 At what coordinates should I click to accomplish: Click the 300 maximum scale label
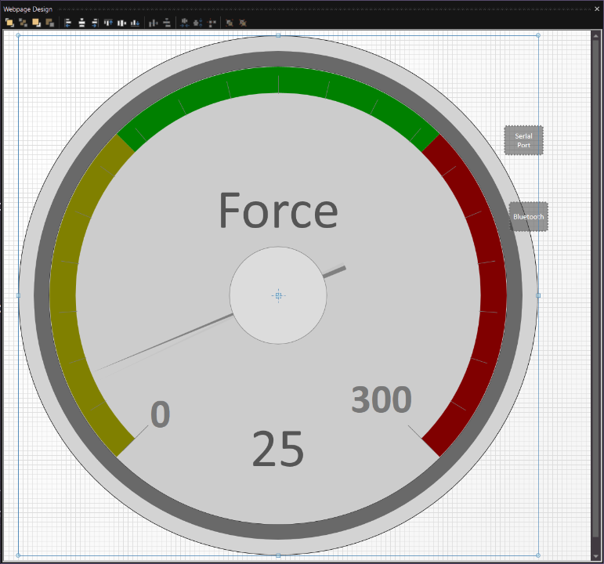click(381, 400)
